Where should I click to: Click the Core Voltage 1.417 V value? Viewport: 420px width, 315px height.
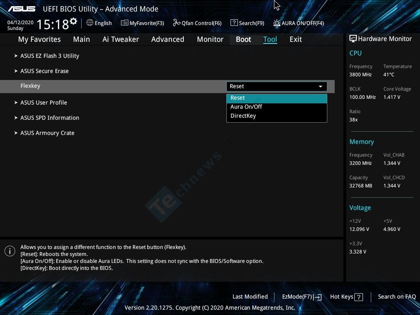coord(392,97)
